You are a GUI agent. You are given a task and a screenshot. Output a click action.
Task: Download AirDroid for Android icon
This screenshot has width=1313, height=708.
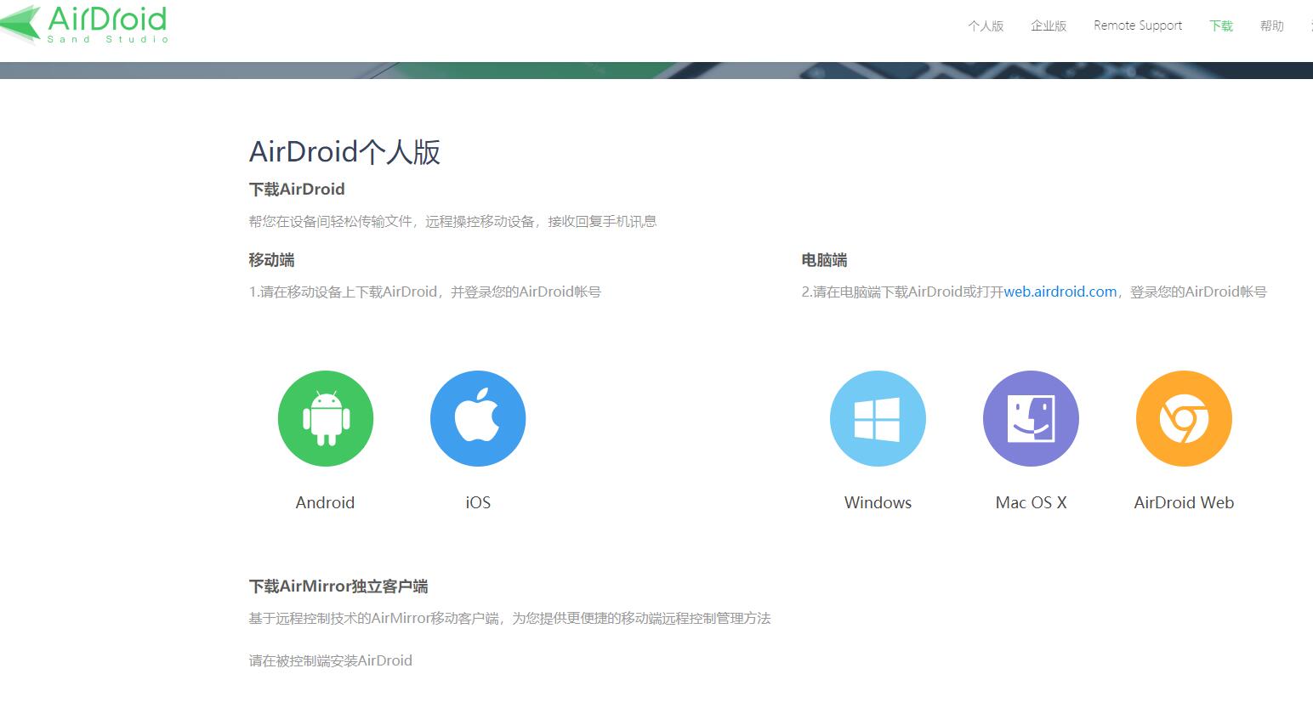tap(326, 418)
